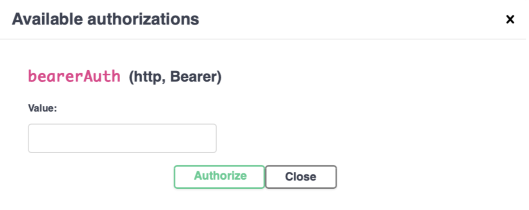Click the modal title "Available authorizations"
The height and width of the screenshot is (210, 529).
[x=106, y=19]
